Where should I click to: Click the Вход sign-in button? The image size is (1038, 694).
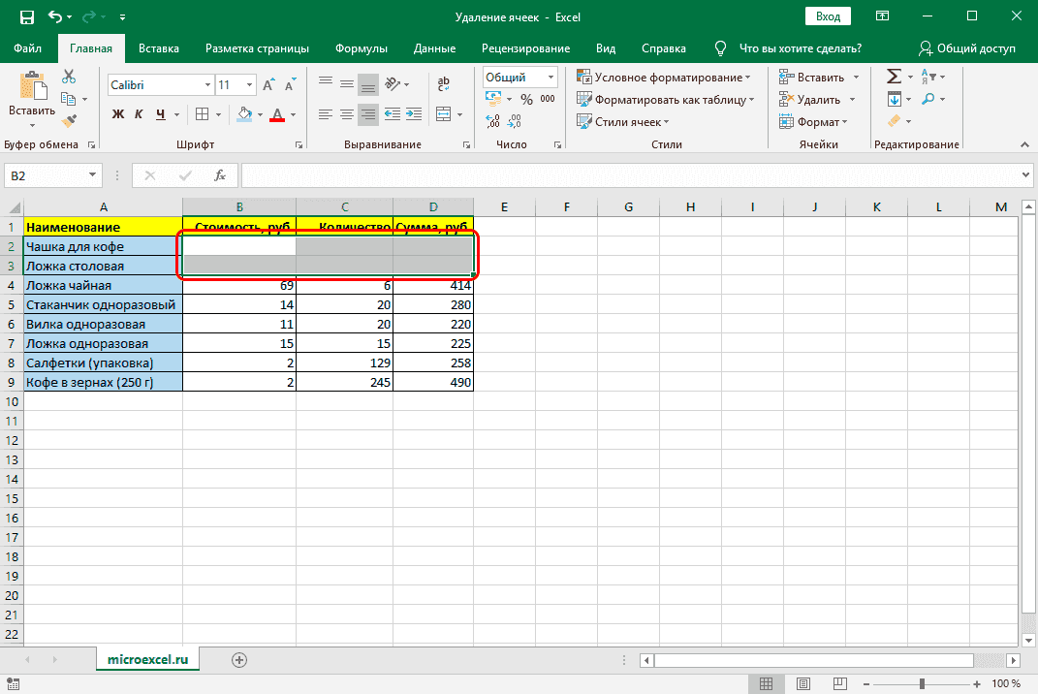click(x=827, y=16)
